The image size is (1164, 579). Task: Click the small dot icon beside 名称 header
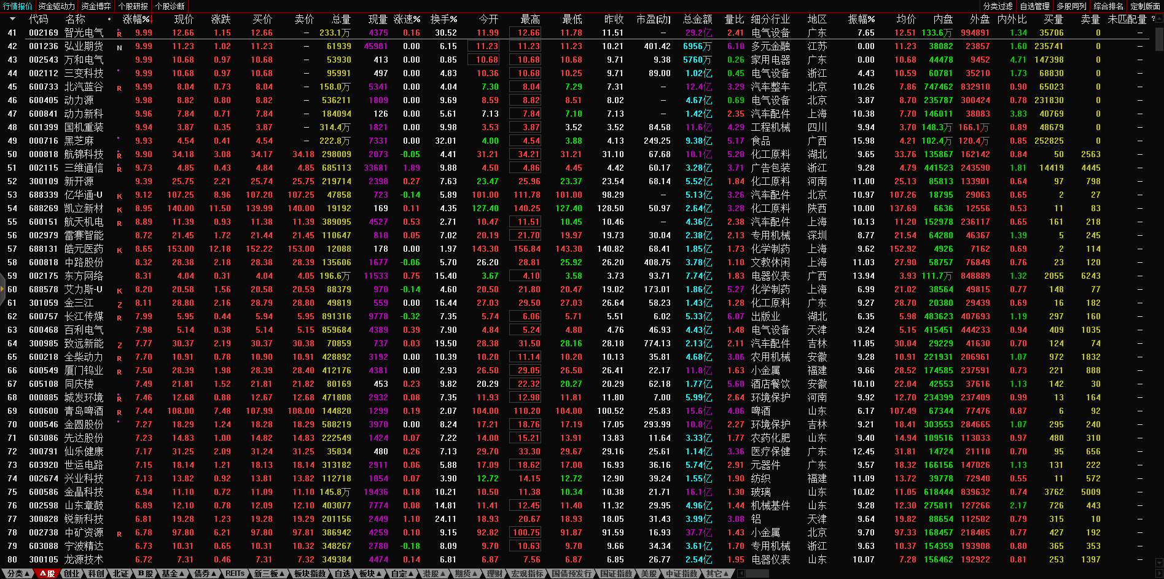109,19
